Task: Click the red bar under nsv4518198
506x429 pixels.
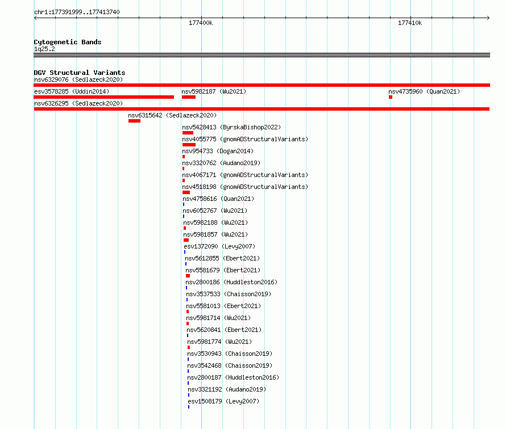Action: [x=186, y=192]
